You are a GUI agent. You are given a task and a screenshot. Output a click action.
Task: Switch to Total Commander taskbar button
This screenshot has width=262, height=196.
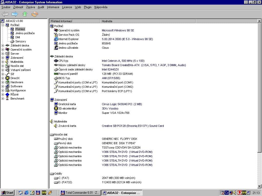pos(80,193)
